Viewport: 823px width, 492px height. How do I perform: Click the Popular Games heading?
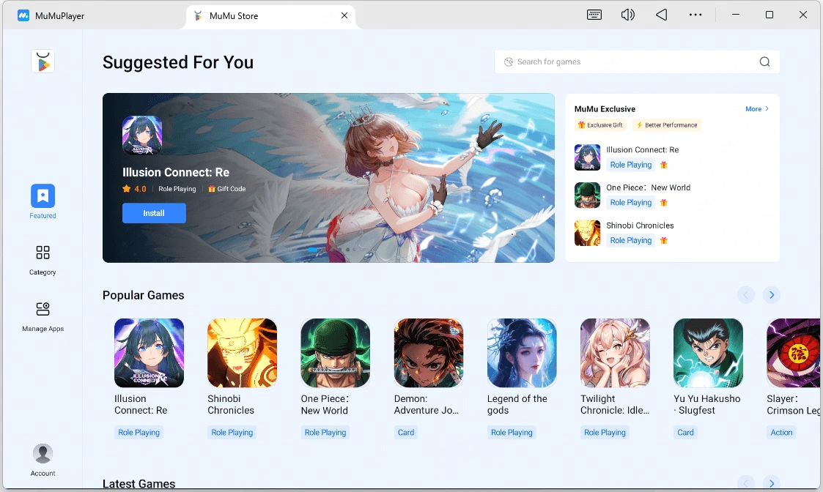(144, 295)
